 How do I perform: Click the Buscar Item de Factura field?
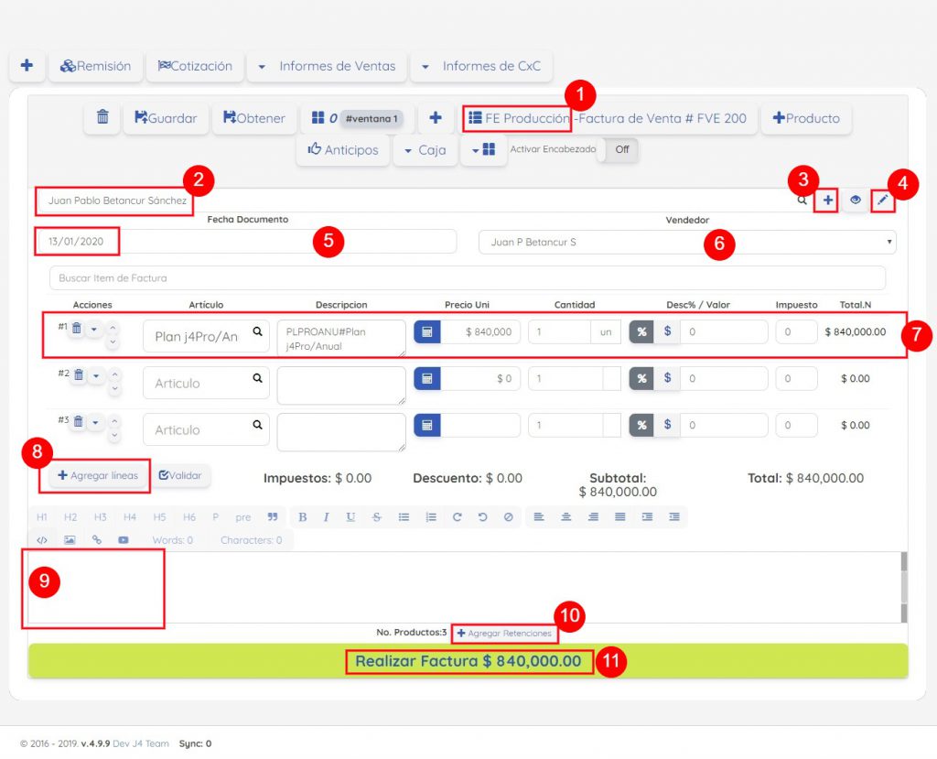click(x=467, y=277)
